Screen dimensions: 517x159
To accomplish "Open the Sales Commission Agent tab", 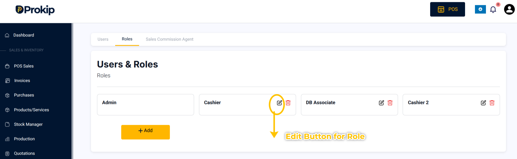I will (170, 39).
